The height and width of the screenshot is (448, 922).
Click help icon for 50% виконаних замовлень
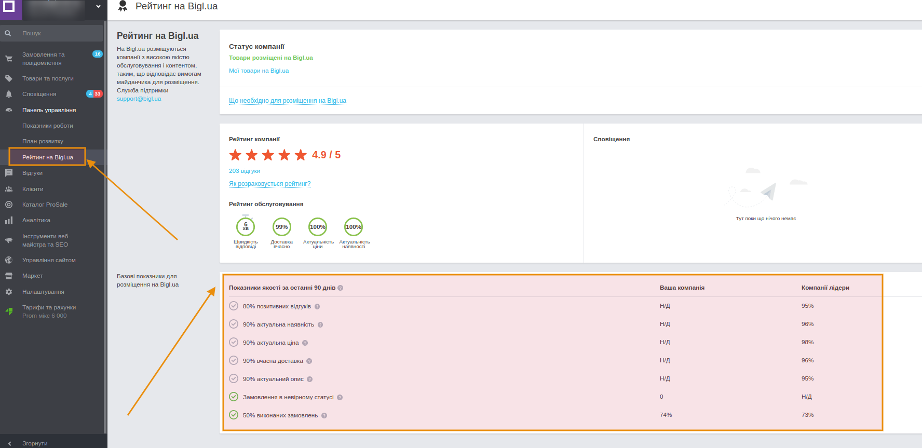324,416
